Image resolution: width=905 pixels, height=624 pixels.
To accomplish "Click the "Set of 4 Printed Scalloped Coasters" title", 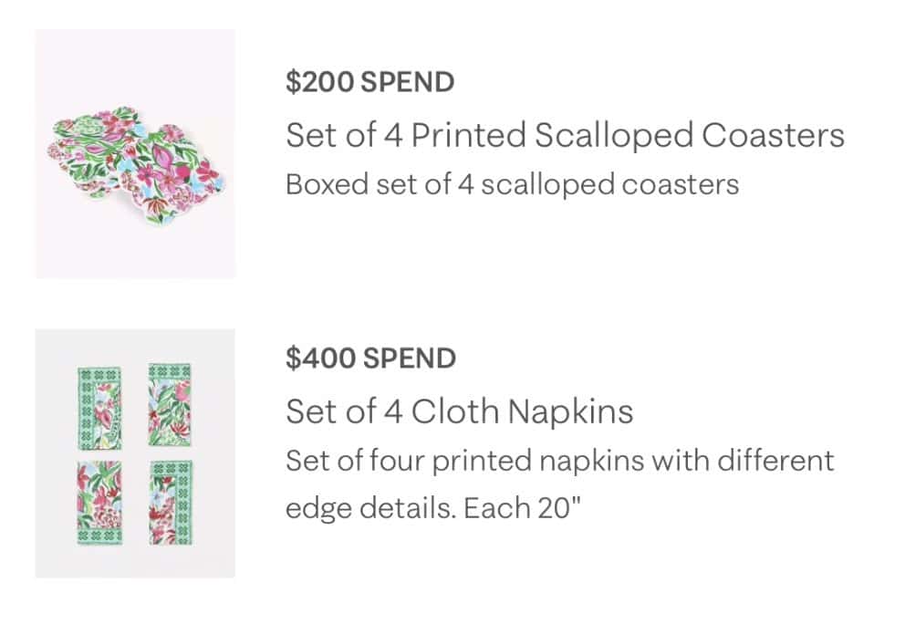I will (565, 136).
